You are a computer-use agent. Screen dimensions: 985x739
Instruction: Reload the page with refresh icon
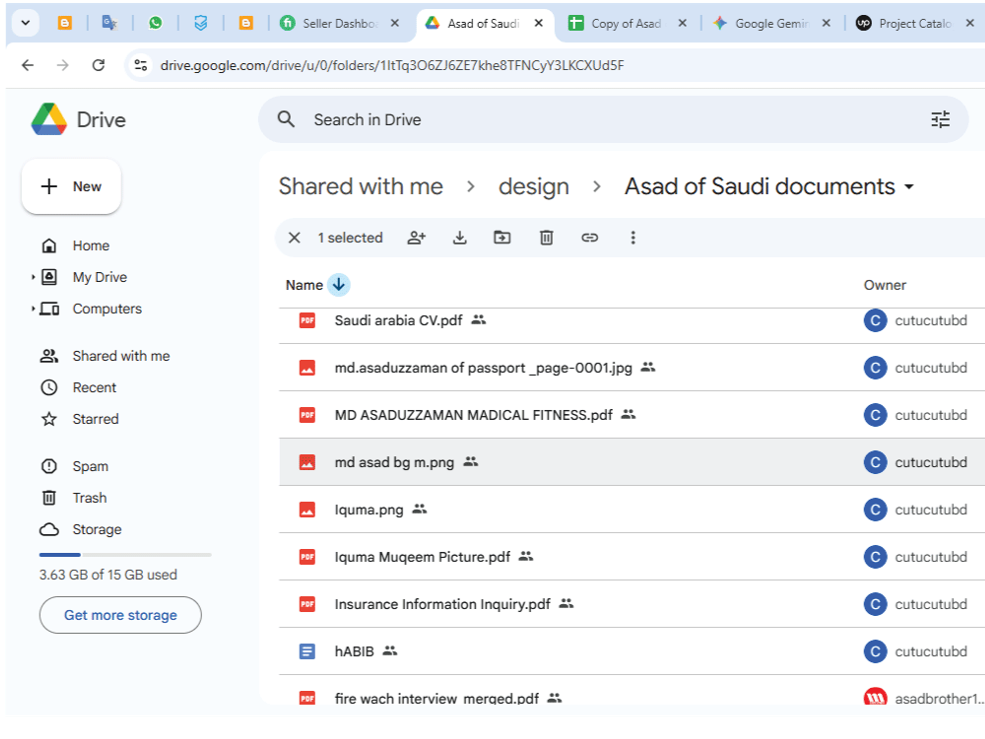point(98,65)
